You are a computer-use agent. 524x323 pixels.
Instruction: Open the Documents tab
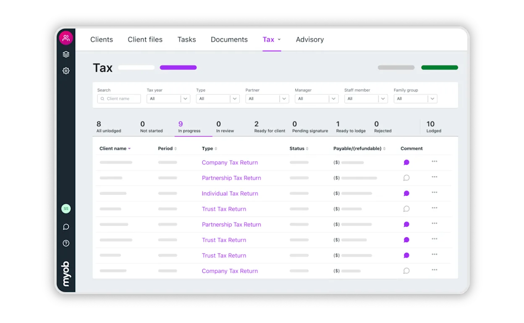[229, 39]
